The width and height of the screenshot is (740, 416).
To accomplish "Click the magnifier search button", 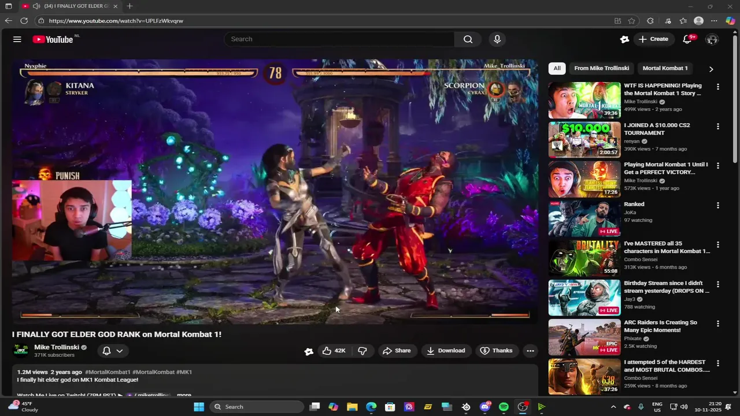I will point(468,39).
